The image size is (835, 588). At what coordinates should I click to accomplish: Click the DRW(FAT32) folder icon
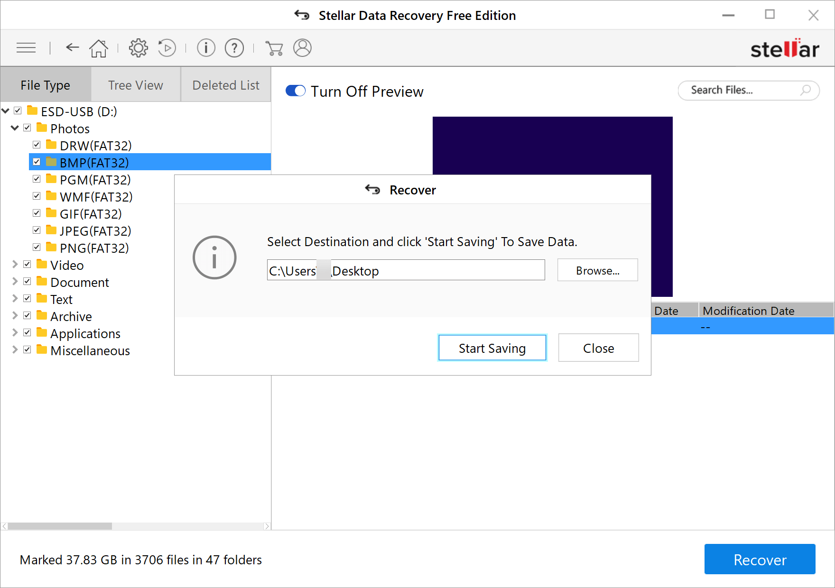click(x=51, y=145)
